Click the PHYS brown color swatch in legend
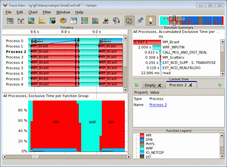The height and width of the screenshot is (167, 227). [x=142, y=144]
